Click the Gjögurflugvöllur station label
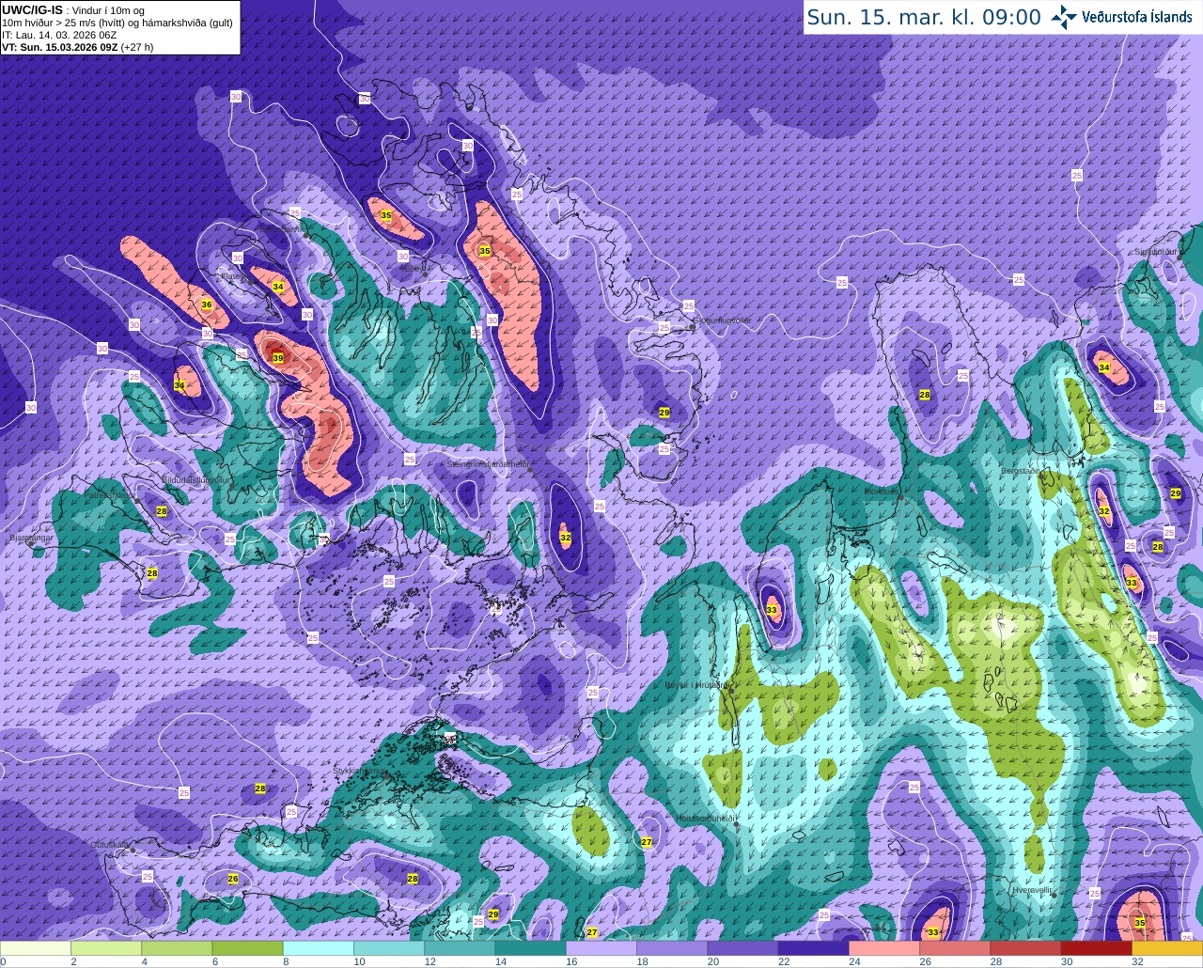1203x968 pixels. (723, 320)
